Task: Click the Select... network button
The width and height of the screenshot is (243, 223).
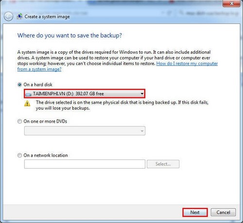Action: click(x=163, y=164)
